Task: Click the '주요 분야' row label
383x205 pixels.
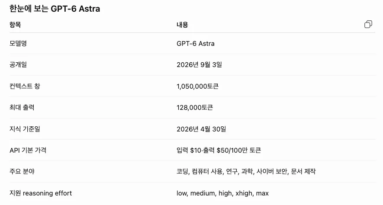Action: 22,171
